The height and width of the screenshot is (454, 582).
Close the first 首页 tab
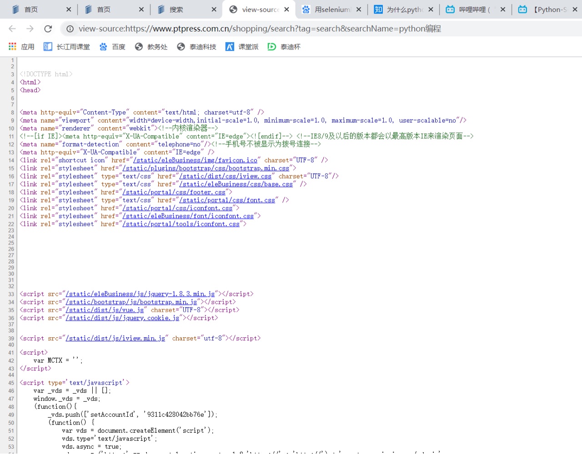click(x=69, y=9)
